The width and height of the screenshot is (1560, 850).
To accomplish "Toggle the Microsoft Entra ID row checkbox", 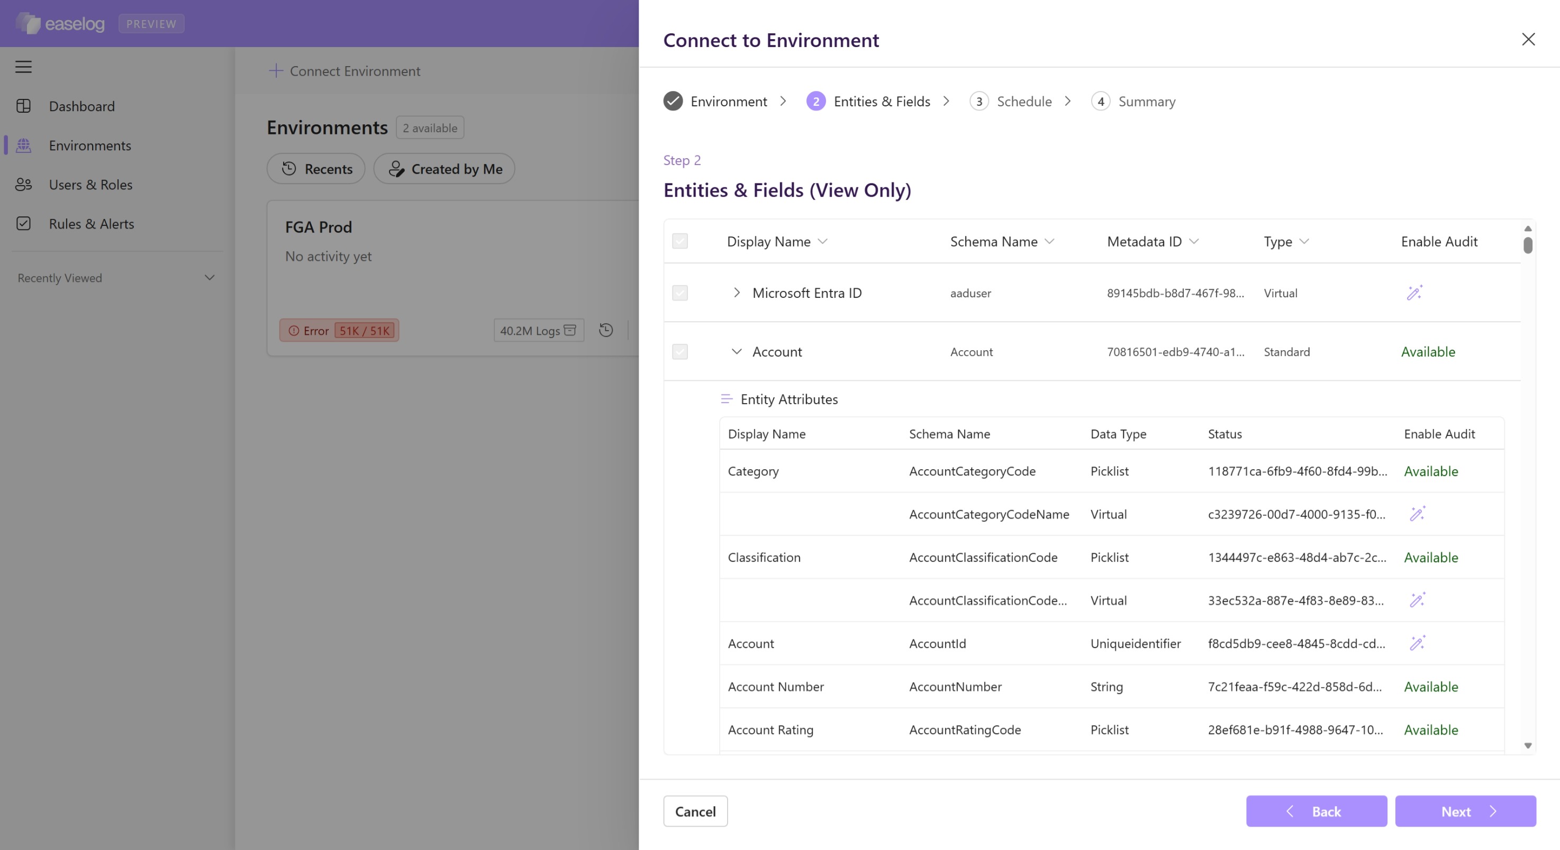I will click(679, 293).
